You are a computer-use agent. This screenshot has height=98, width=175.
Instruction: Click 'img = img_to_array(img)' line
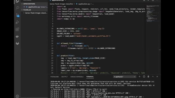(x=72, y=61)
